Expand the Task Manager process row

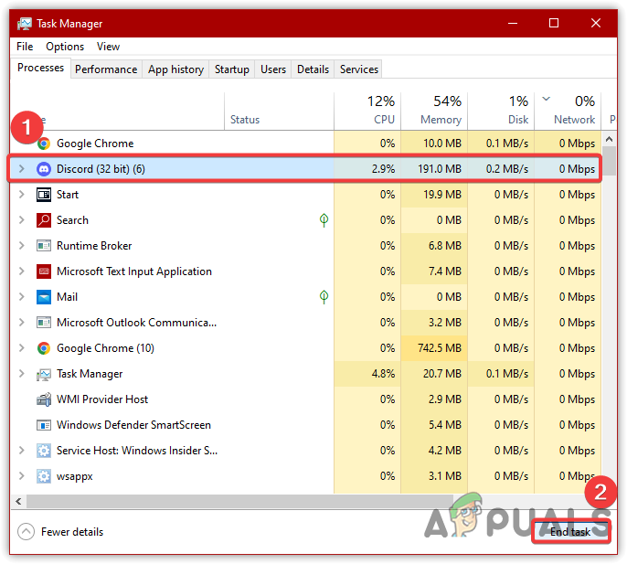22,374
